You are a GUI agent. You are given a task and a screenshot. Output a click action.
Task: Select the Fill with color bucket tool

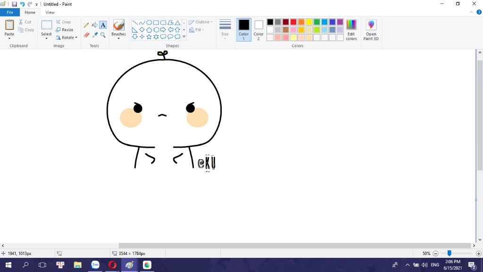point(94,25)
